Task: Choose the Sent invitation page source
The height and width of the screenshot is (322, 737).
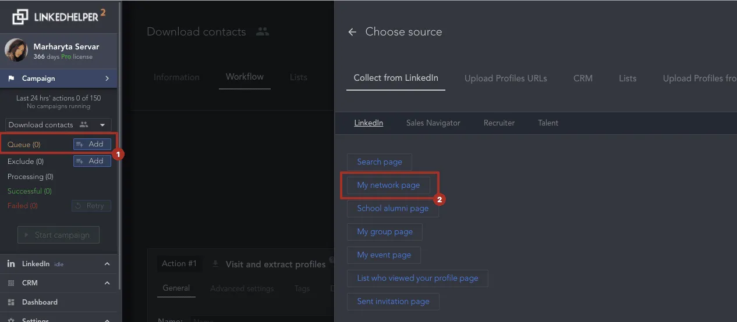Action: [x=393, y=302]
